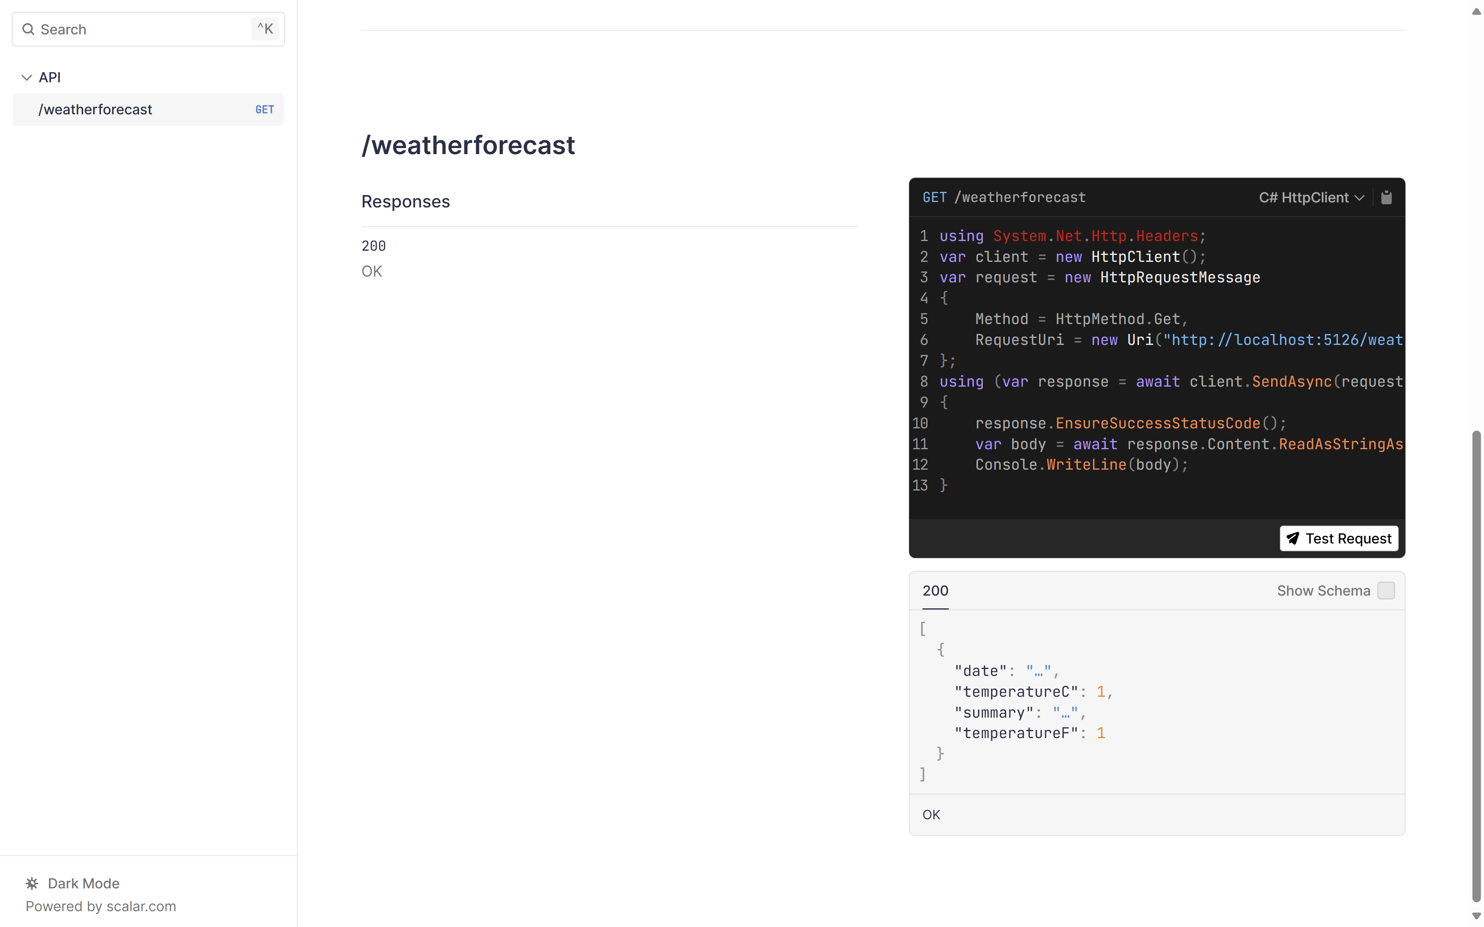Screen dimensions: 1484x927
Task: Click paper plane icon on Test Request
Action: 1293,538
